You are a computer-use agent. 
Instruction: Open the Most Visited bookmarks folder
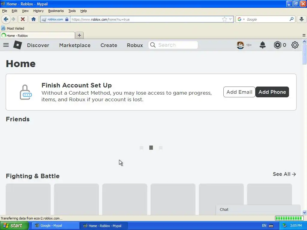coord(13,28)
